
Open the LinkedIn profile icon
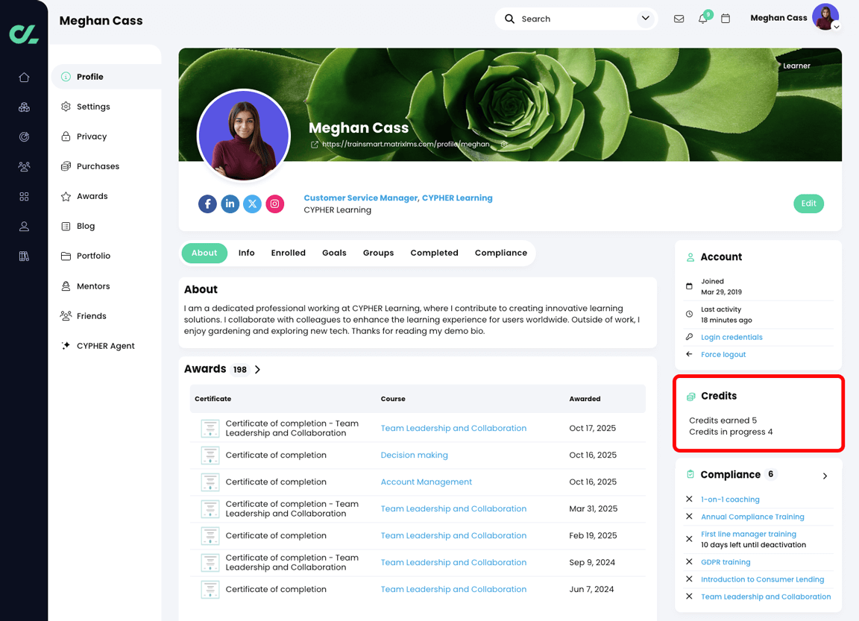coord(230,204)
